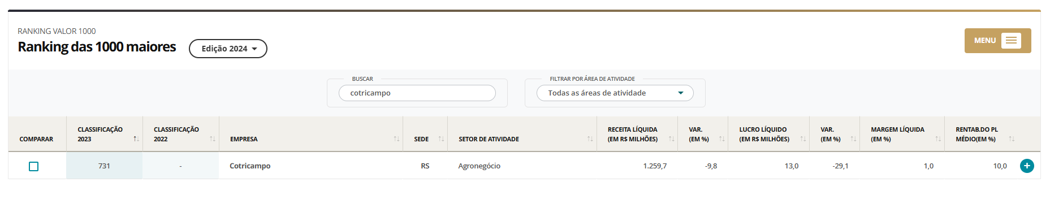This screenshot has height=221, width=1050.
Task: Check the compare box for Cotricampo
Action: 33,166
